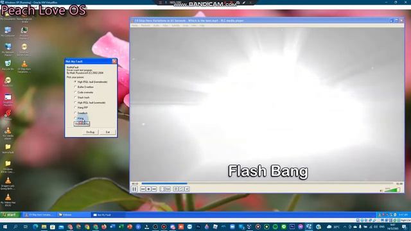Screen dimensions: 411x231
Task: Select Deadlock option
Action: tap(81, 113)
